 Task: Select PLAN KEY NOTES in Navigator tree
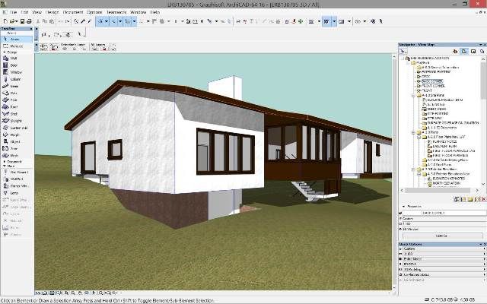coord(444,141)
